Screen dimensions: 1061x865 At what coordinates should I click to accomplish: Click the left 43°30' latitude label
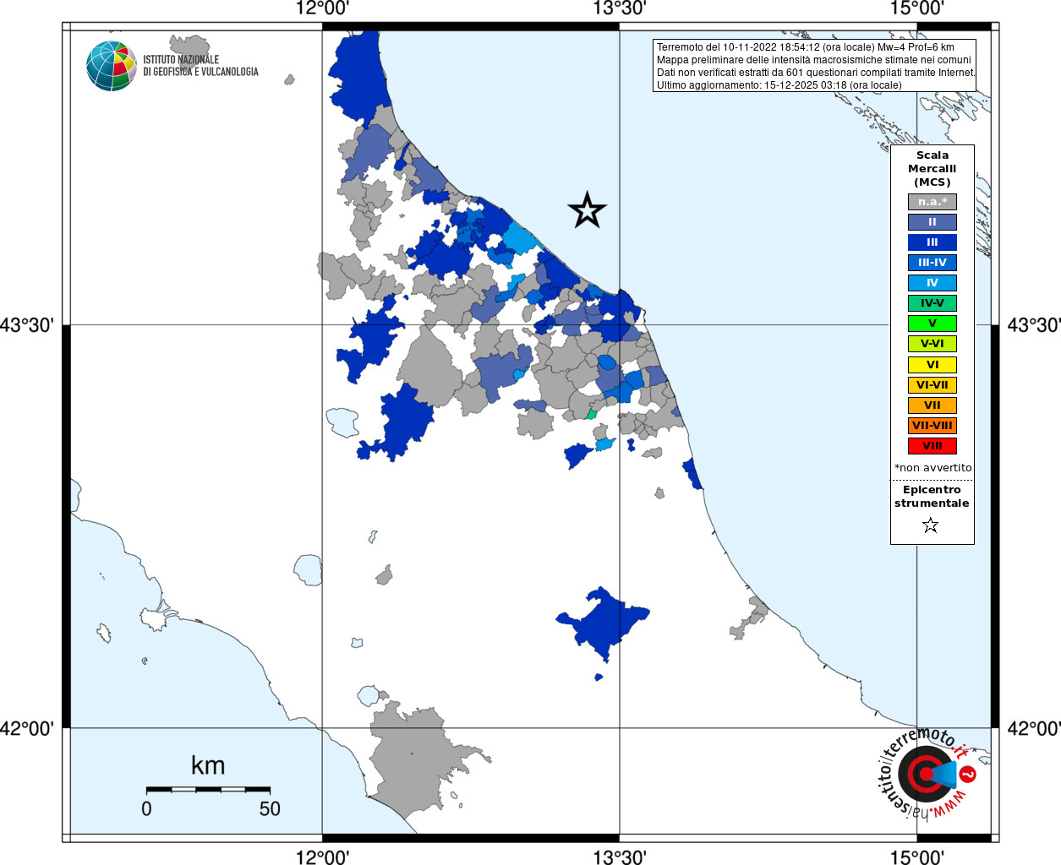26,325
